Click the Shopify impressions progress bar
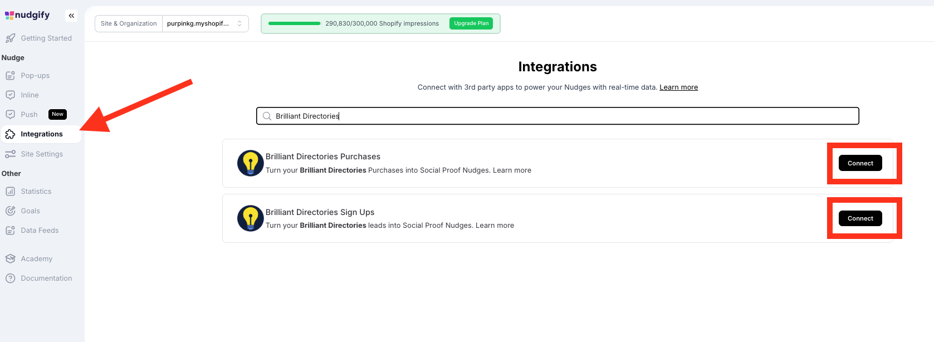934x342 pixels. pos(294,23)
